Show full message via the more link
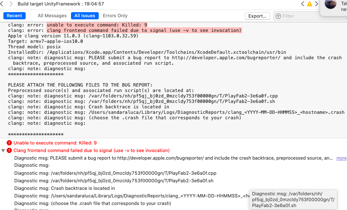 tap(341, 158)
